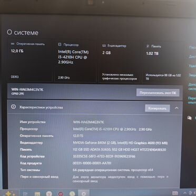The width and height of the screenshot is (196, 196).
Task: Select the Код продукта value 00331-10000-00001-AA781
Action: click(92, 163)
